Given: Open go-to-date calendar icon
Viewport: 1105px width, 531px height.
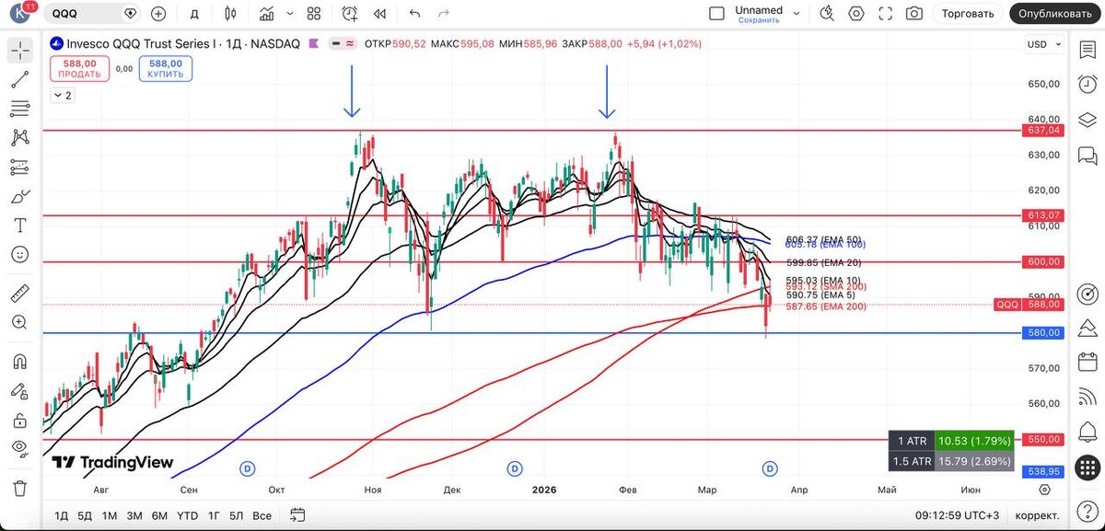Looking at the screenshot, I should [x=297, y=515].
